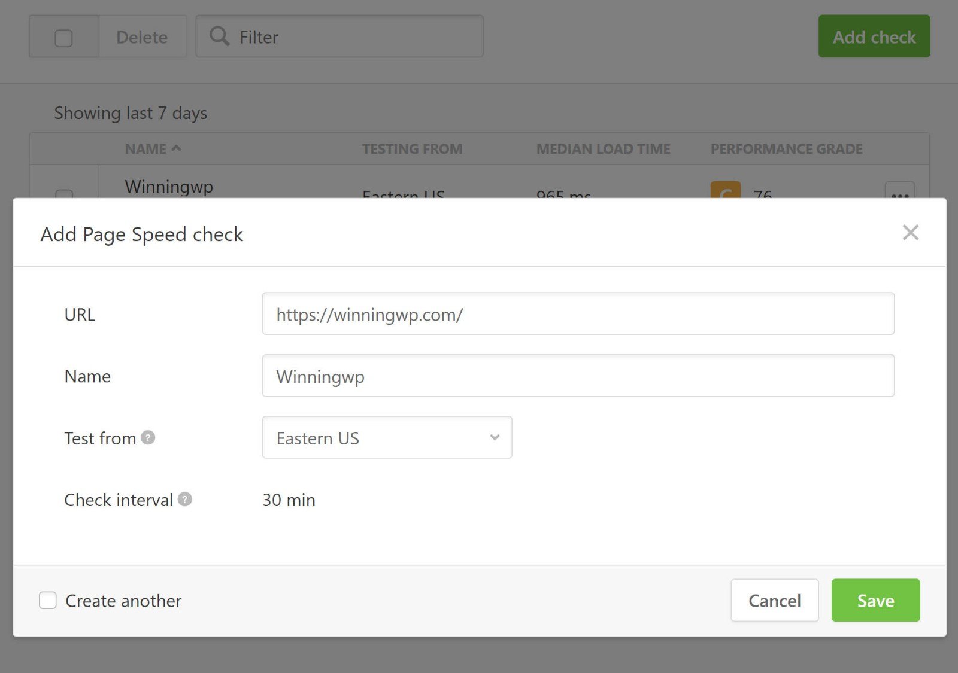Tick the Create another checkbox
Image resolution: width=958 pixels, height=673 pixels.
click(x=48, y=600)
